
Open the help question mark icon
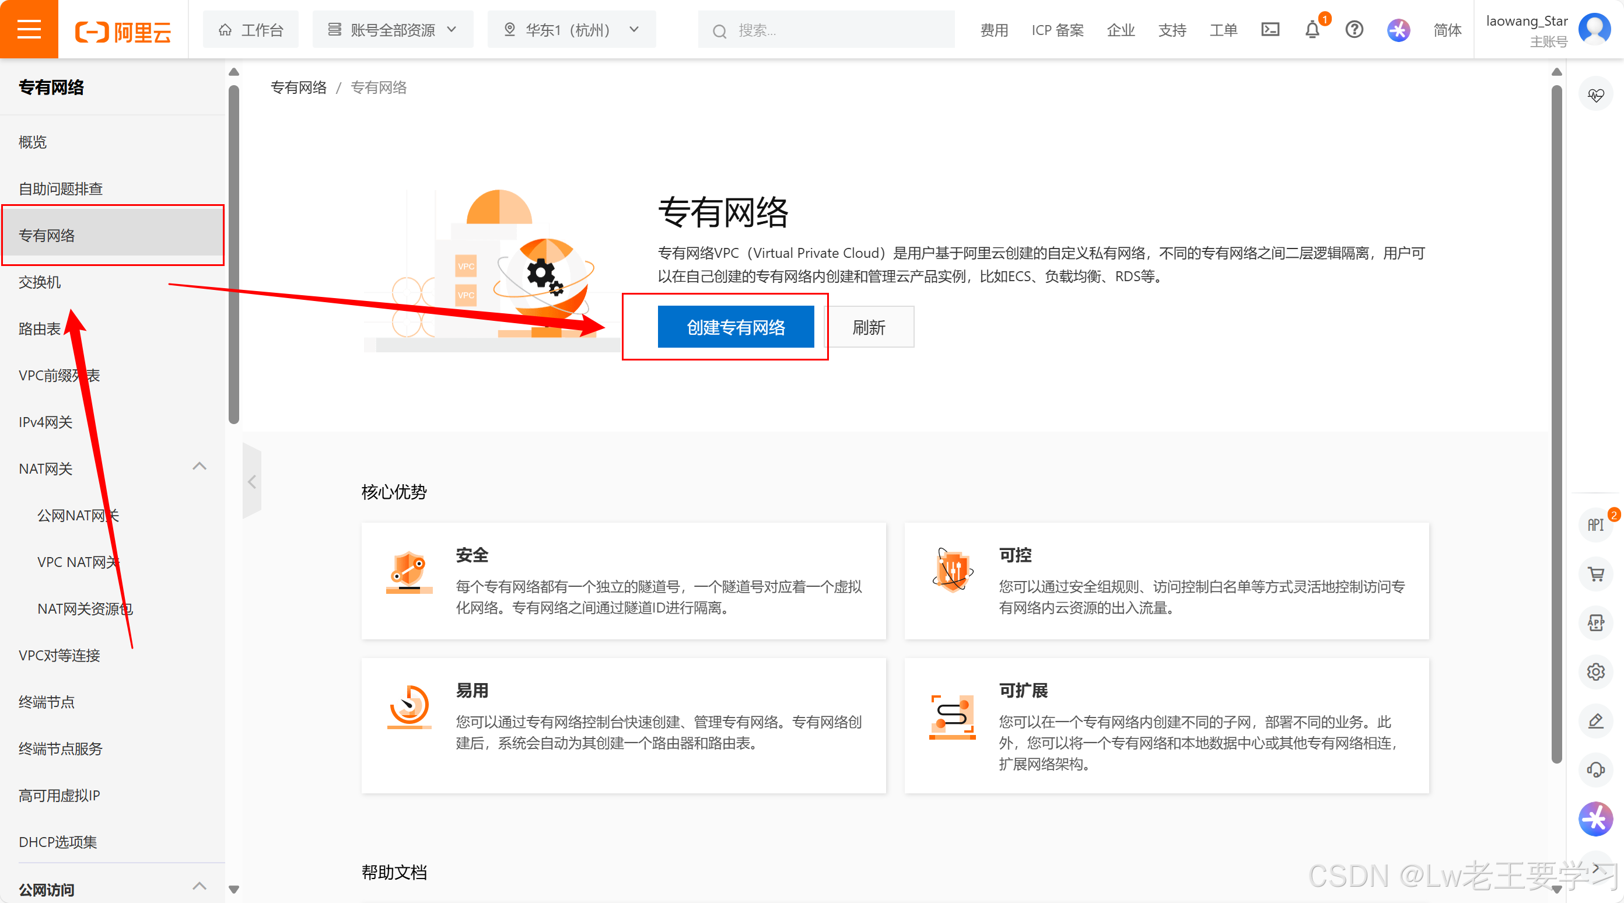coord(1353,30)
